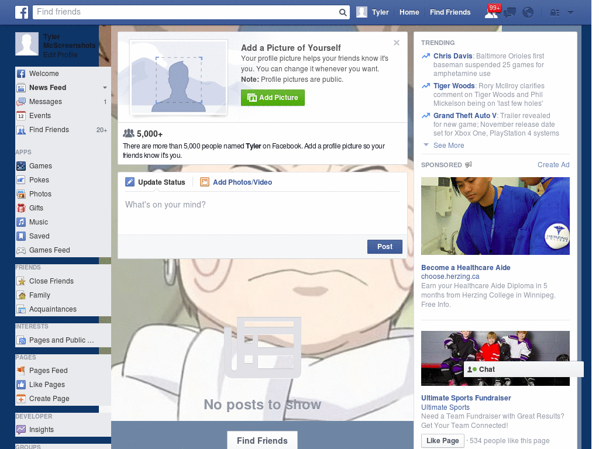Click Tyler's profile thumbnail in top bar
This screenshot has width=599, height=449.
point(362,12)
